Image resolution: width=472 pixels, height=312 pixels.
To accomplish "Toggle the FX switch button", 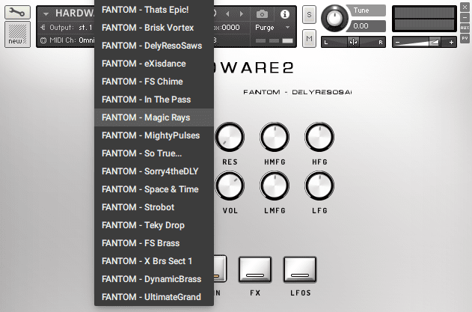I will click(x=254, y=269).
